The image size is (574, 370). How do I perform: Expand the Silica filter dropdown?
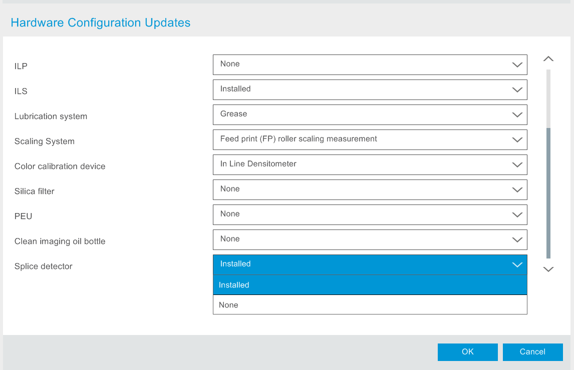(370, 189)
